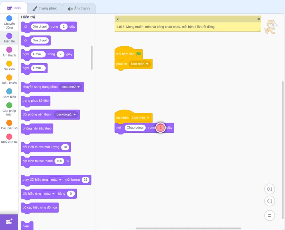This screenshot has height=230, width=285.
Task: Zoom in on the workspace
Action: [x=270, y=189]
